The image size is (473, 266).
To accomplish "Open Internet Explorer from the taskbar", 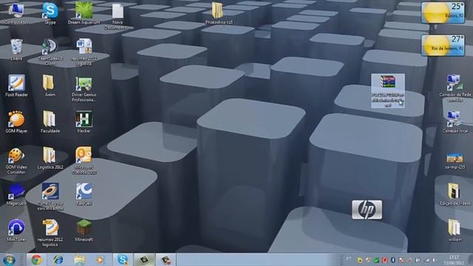I will coord(58,259).
